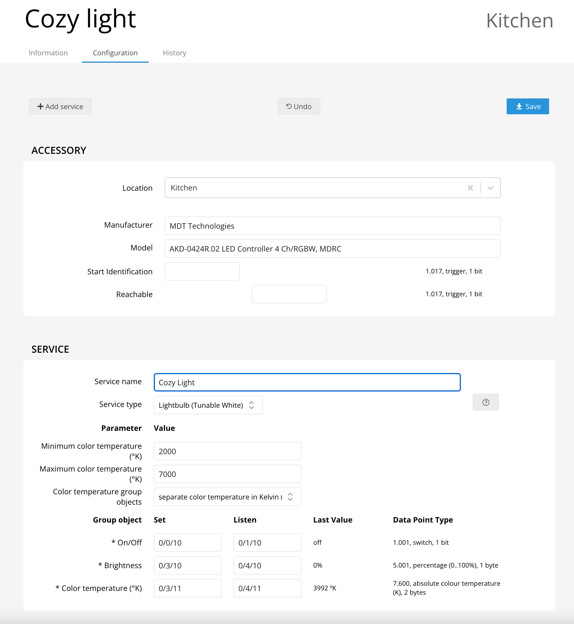Click the help question mark icon
574x624 pixels.
pyautogui.click(x=486, y=402)
